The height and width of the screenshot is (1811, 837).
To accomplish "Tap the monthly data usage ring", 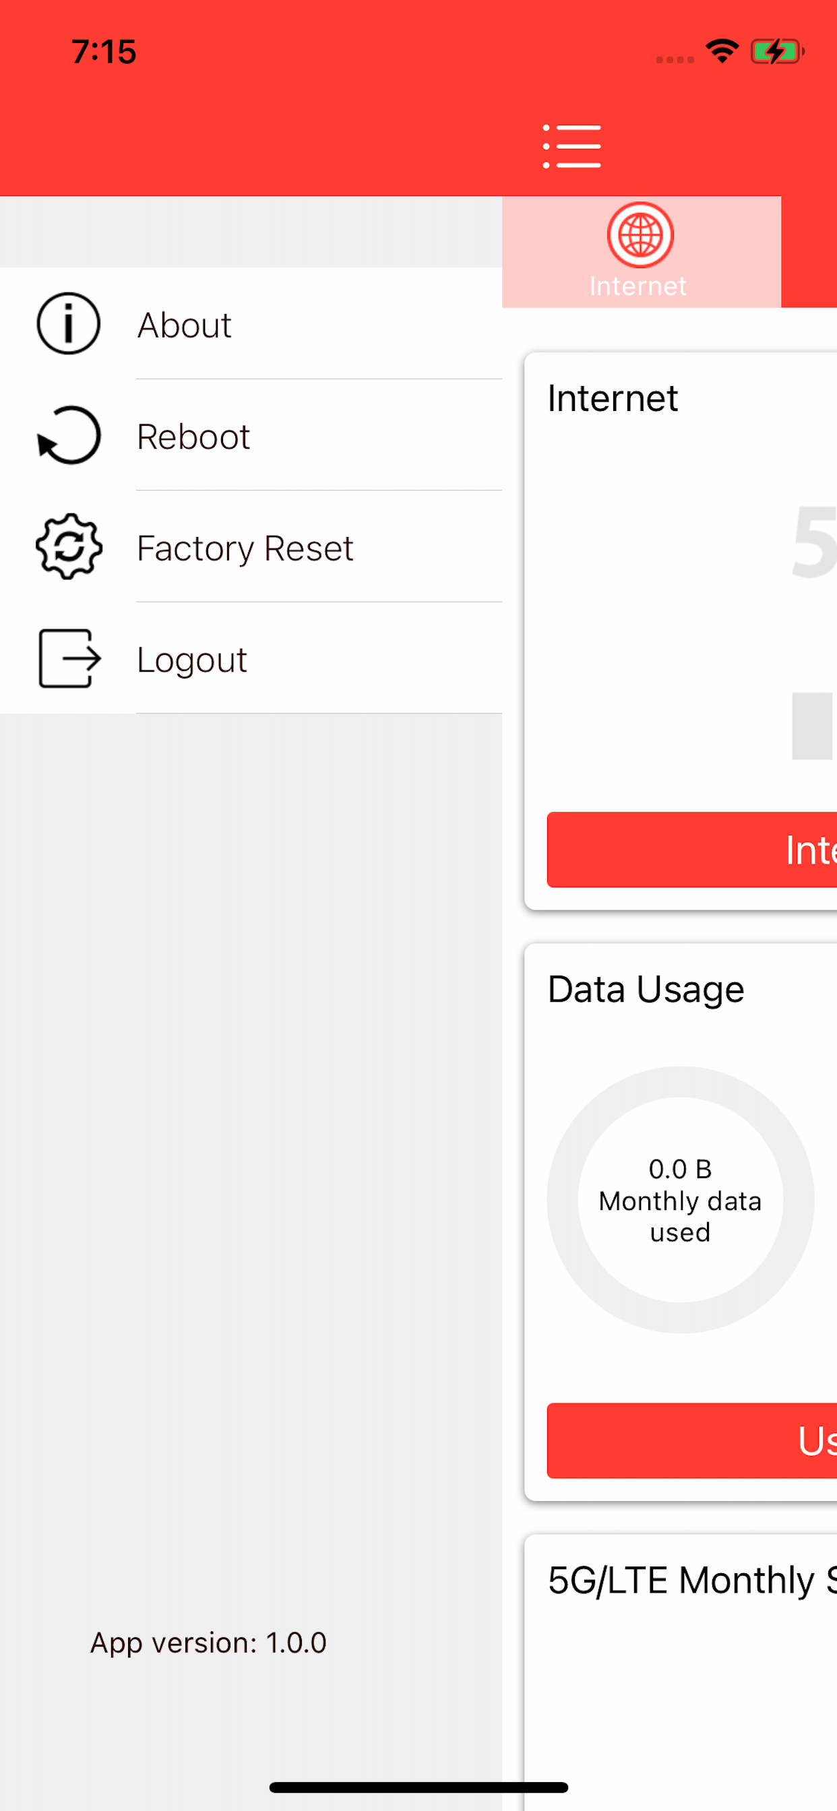I will pos(680,1199).
